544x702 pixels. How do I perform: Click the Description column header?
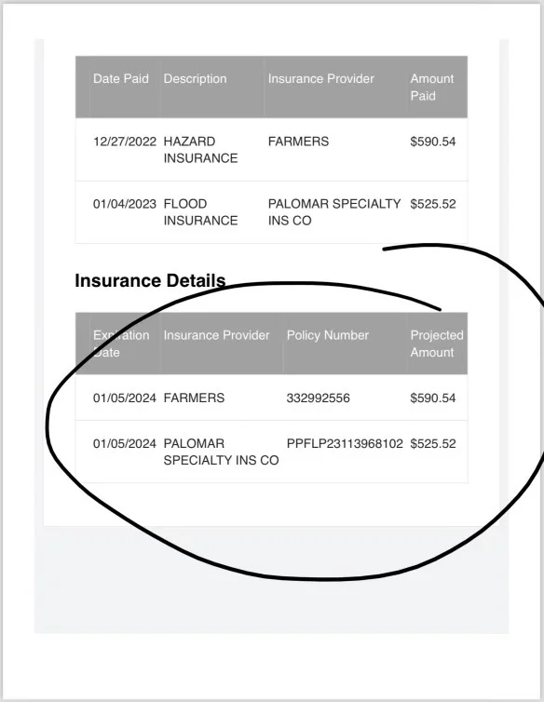[x=195, y=79]
